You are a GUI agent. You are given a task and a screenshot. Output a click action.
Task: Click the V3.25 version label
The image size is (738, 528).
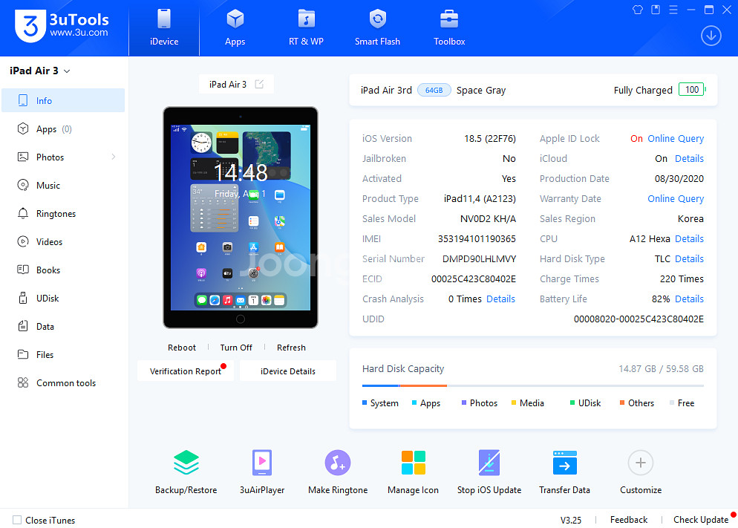[x=570, y=520]
